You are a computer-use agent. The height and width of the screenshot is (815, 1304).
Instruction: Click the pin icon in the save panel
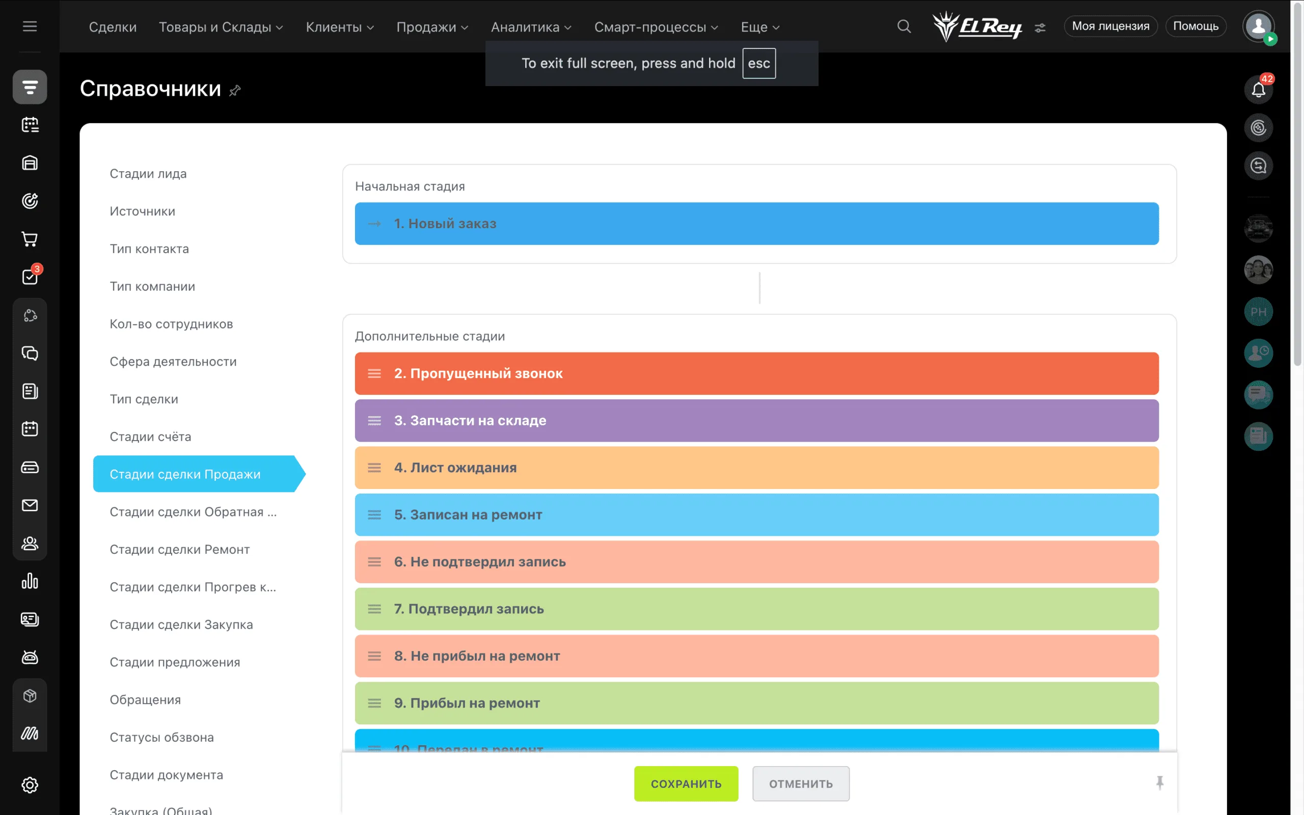[1159, 783]
